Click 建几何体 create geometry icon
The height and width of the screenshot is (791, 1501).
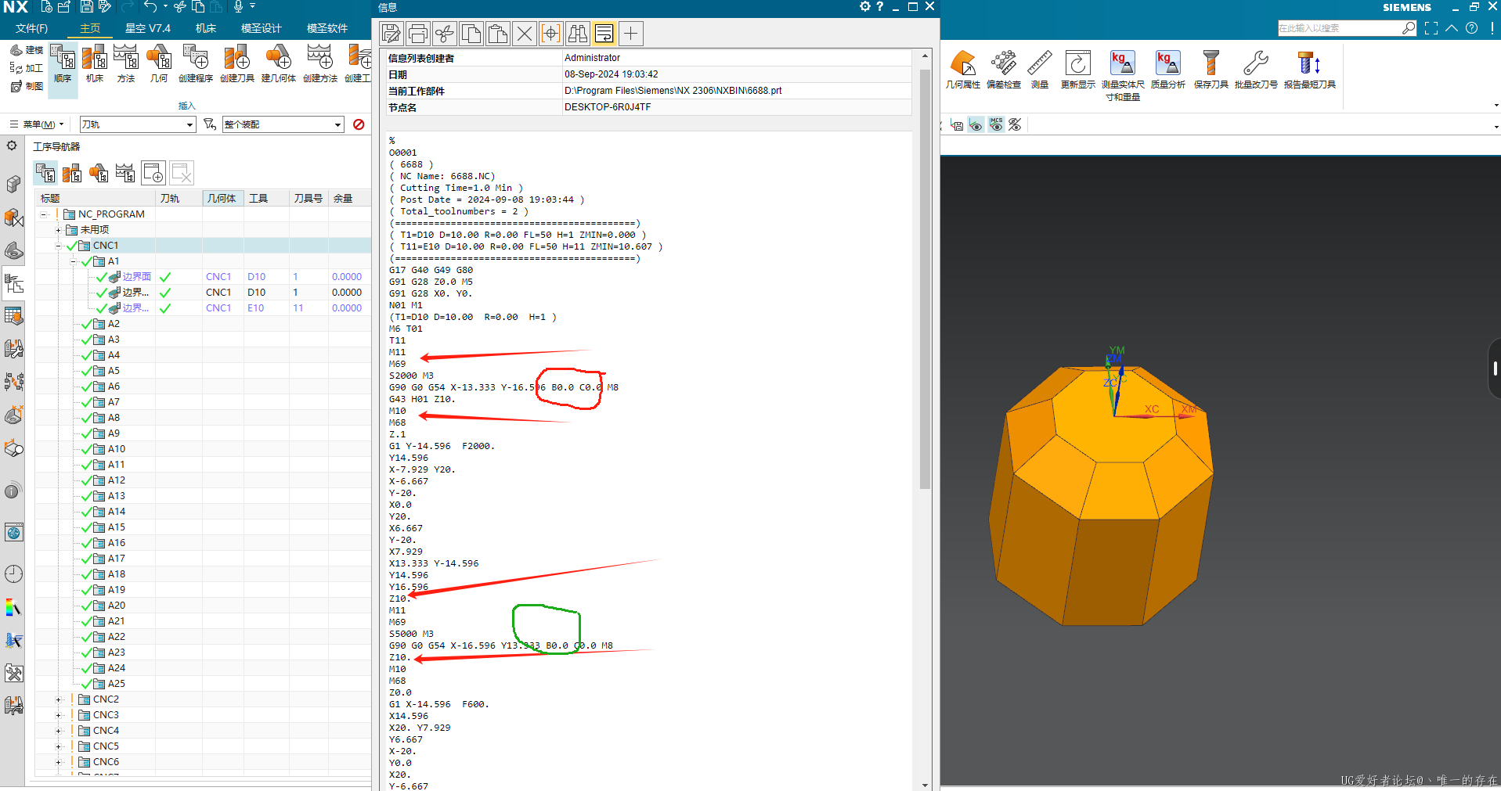[279, 64]
